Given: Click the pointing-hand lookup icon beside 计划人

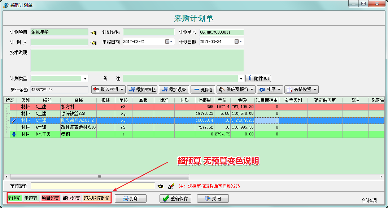Looking at the screenshot, I should tap(93, 43).
